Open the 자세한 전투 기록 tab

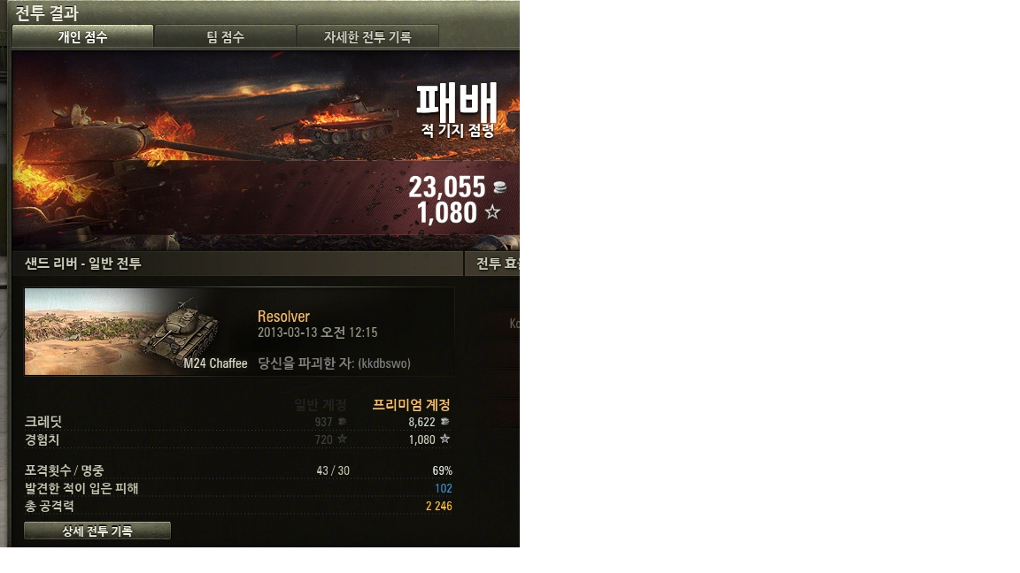(x=367, y=36)
